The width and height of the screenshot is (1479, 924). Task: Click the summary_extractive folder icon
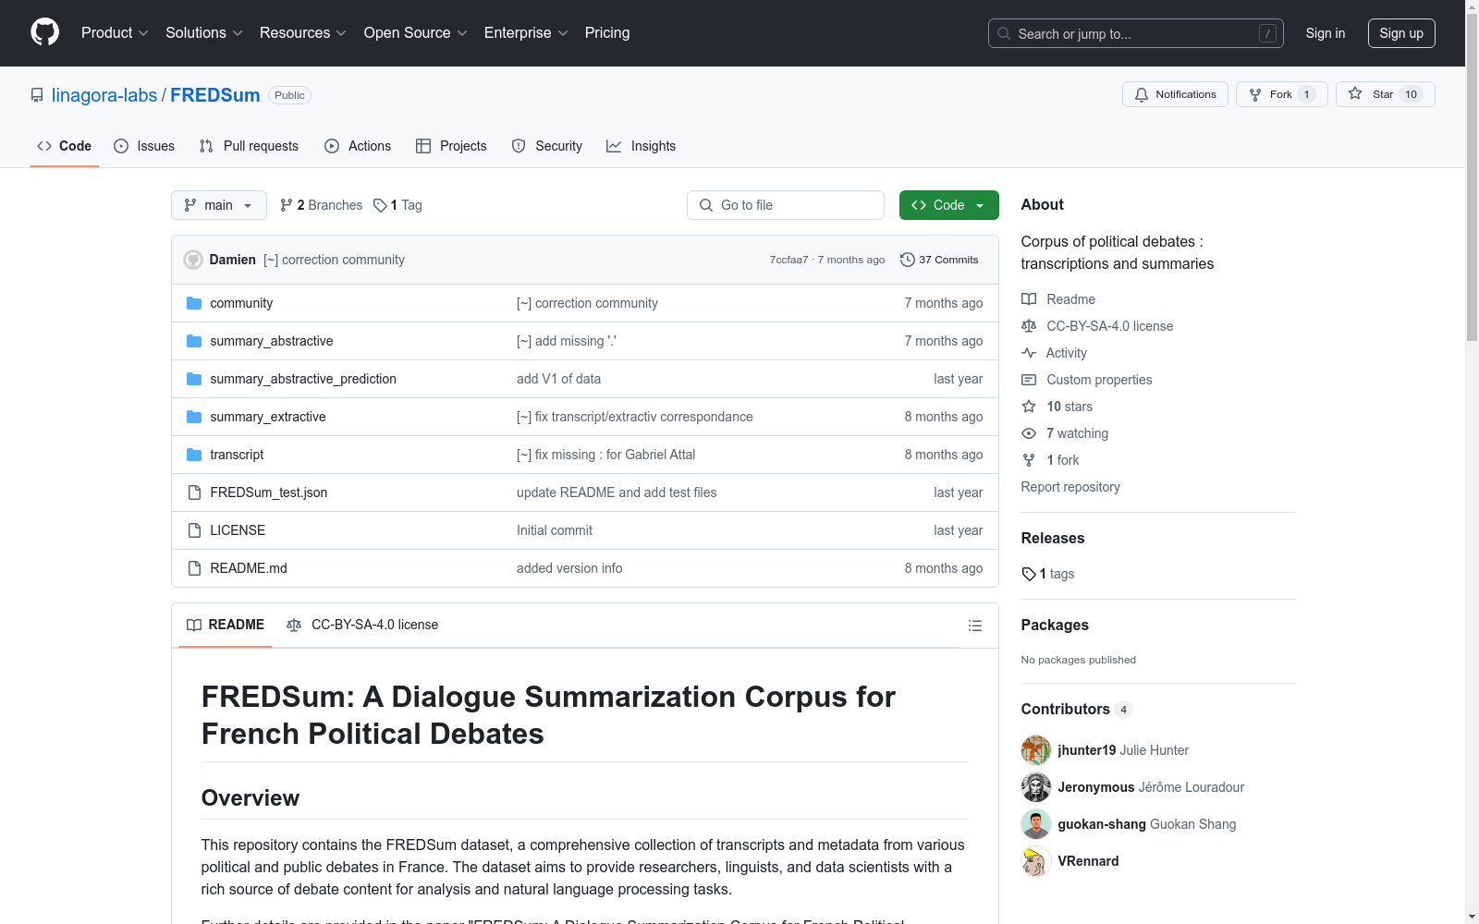[194, 417]
